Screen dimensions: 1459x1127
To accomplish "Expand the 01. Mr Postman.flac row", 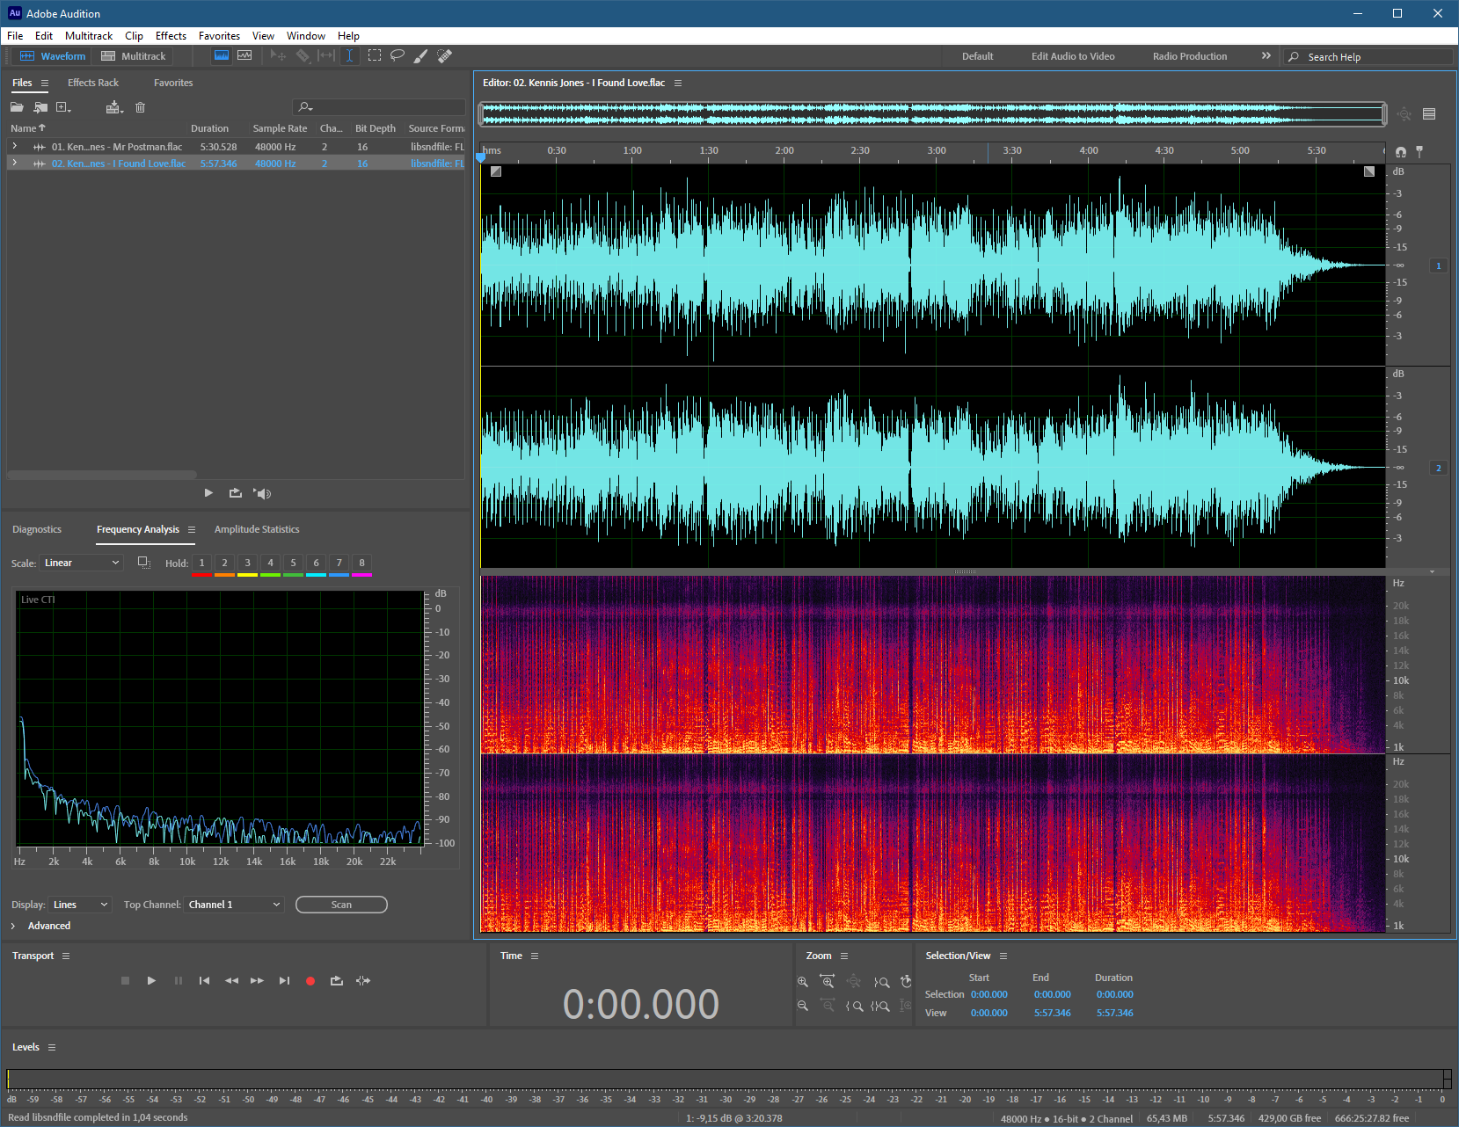I will tap(15, 147).
